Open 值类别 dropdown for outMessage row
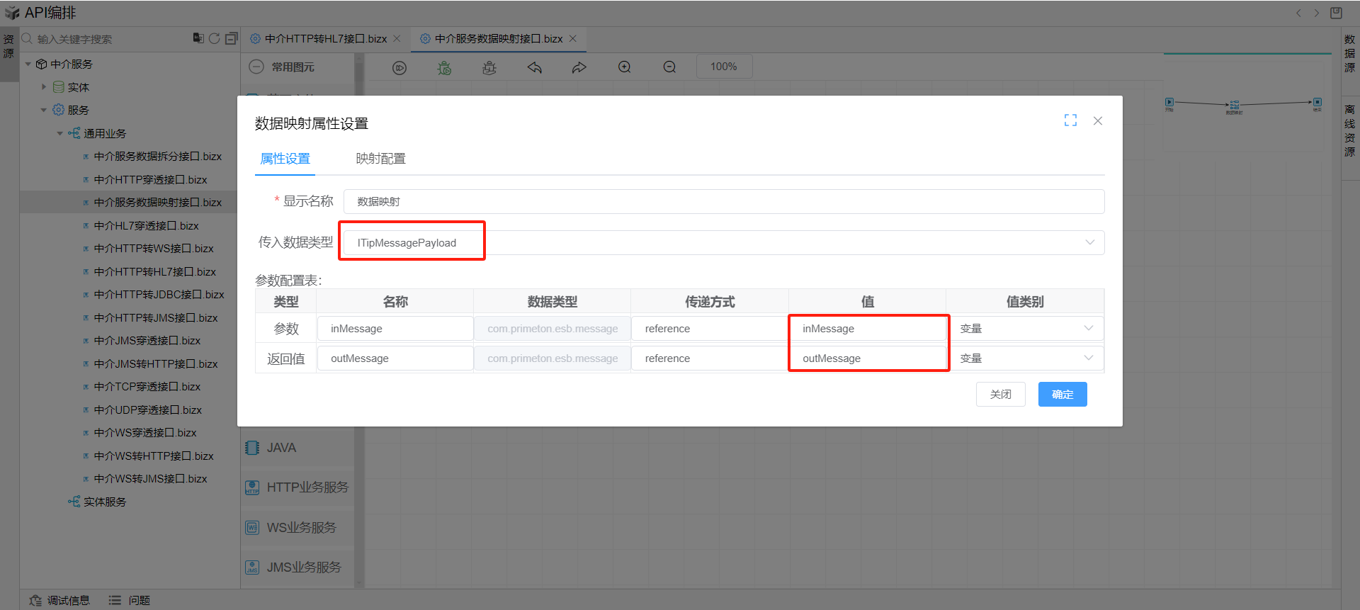This screenshot has height=610, width=1360. [1025, 358]
